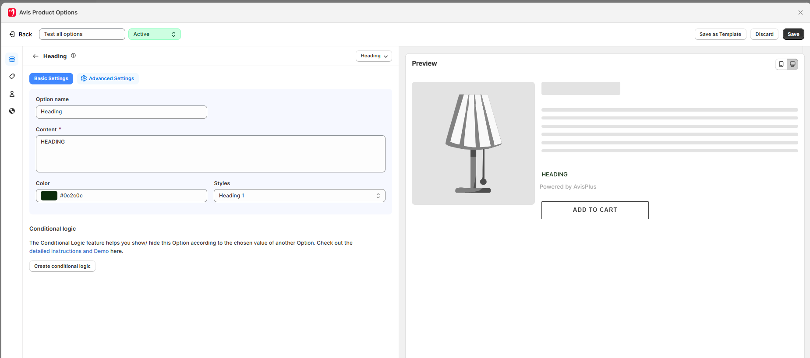Open the option sets sidebar icon
This screenshot has height=358, width=810.
click(x=12, y=59)
